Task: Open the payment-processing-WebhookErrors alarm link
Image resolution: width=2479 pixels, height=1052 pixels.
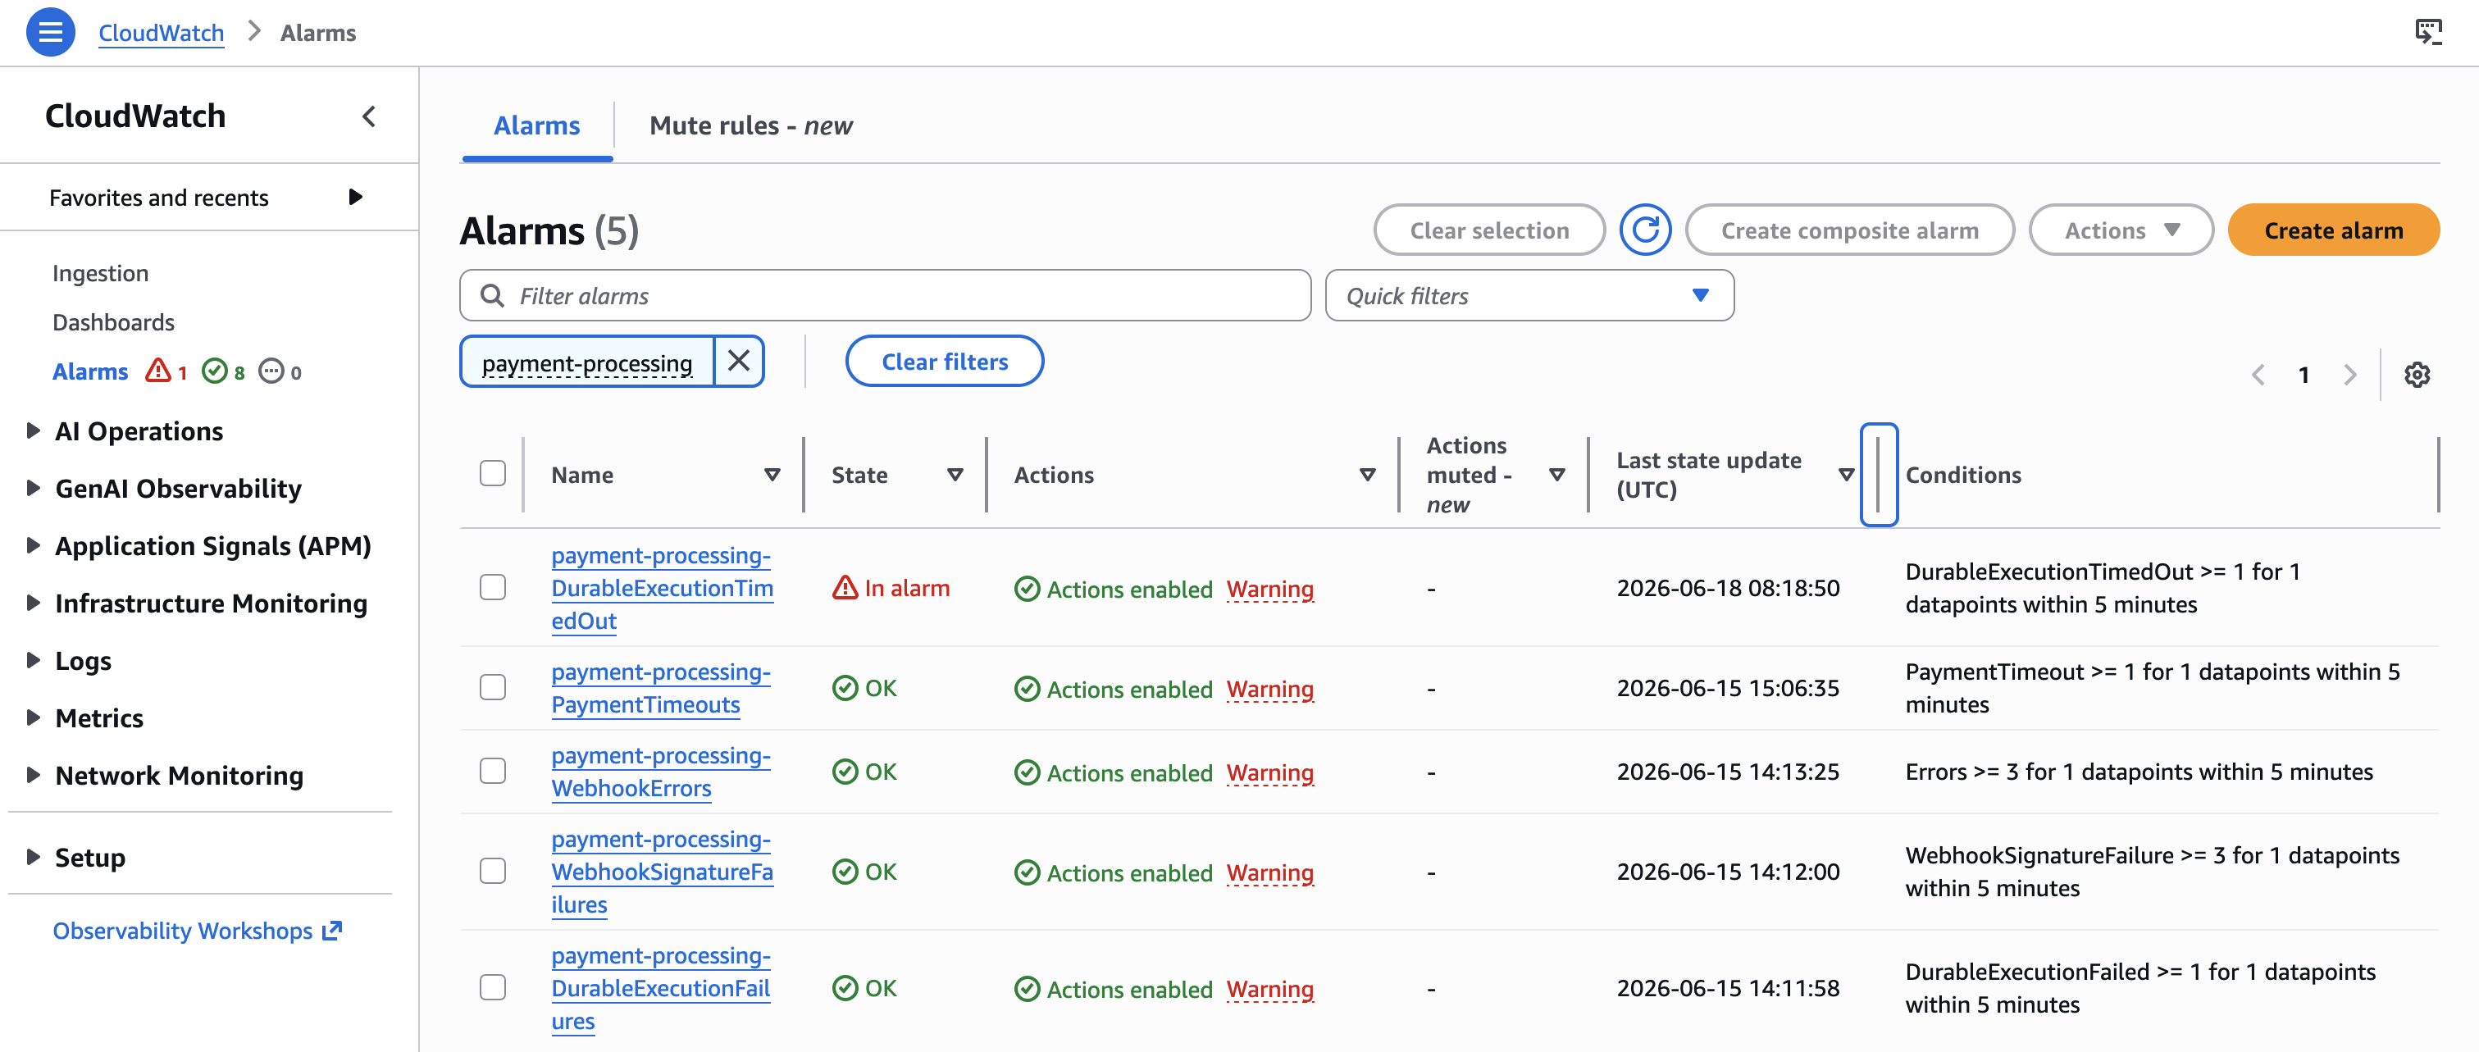Action: pyautogui.click(x=660, y=771)
